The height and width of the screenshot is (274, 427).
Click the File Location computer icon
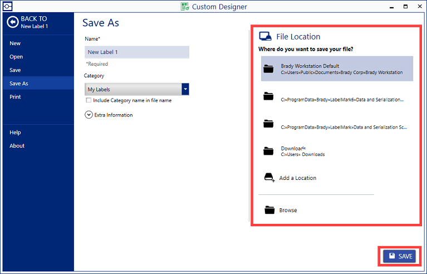pyautogui.click(x=265, y=37)
